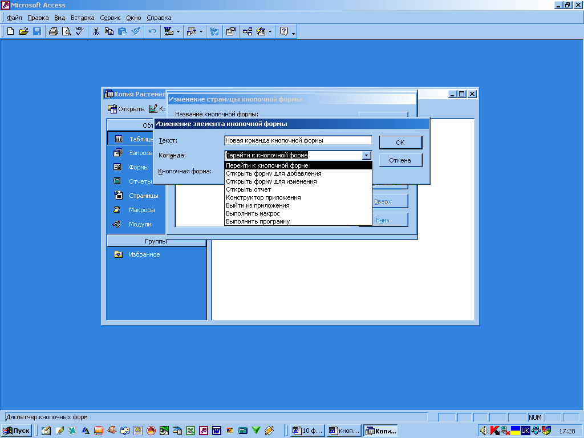Click the Вверх button
The height and width of the screenshot is (438, 584).
[x=390, y=201]
